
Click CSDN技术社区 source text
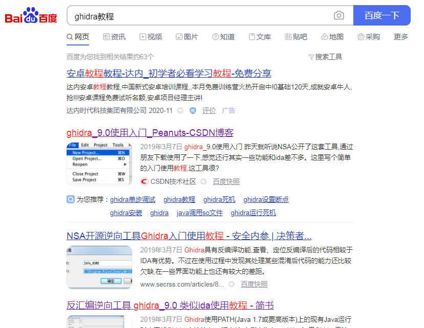pos(173,181)
